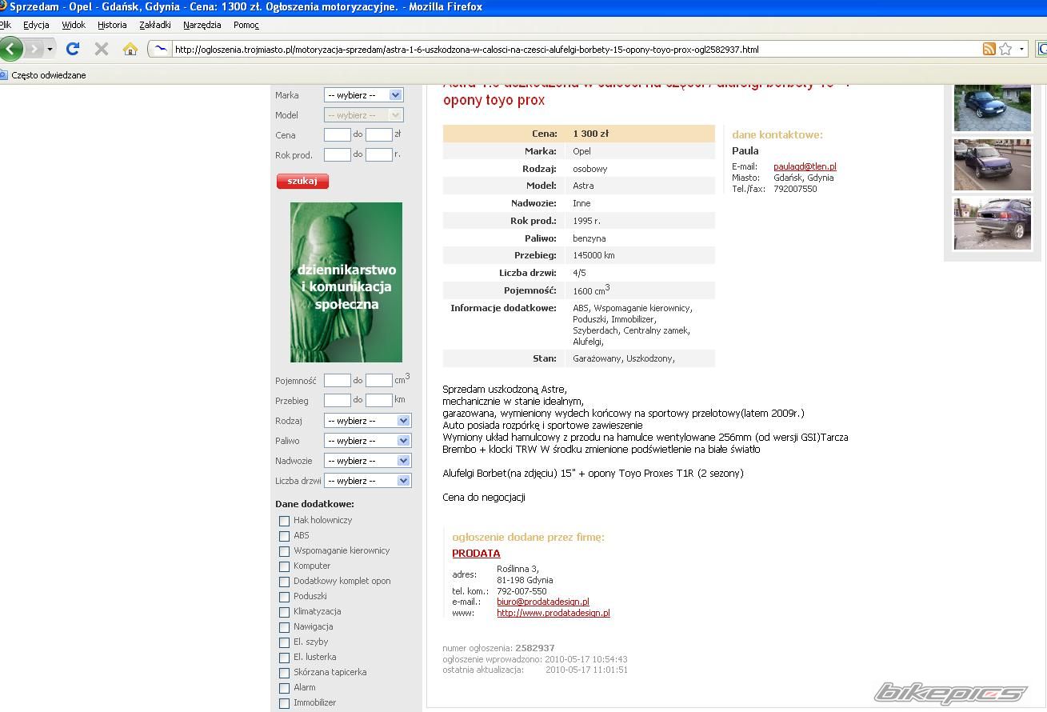Check the Wspomaganie kierownicy checkbox
The image size is (1047, 712).
tap(284, 551)
